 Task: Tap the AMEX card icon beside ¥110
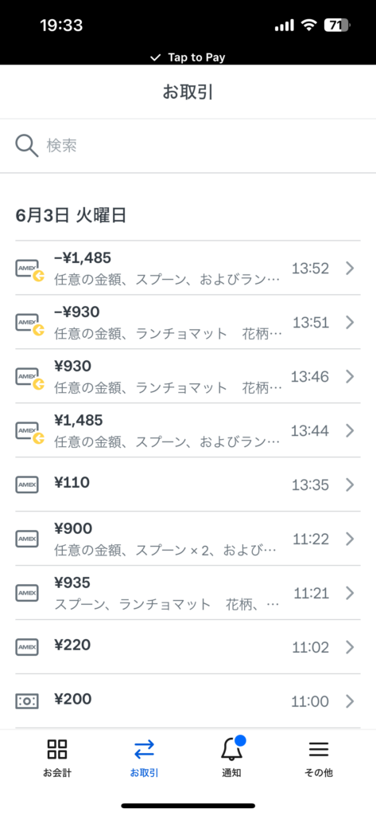coord(26,484)
